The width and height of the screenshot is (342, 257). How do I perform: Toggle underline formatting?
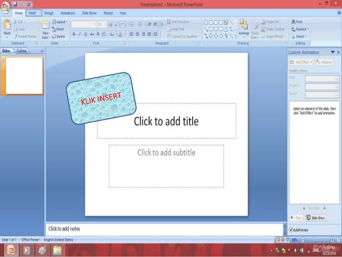pyautogui.click(x=86, y=34)
